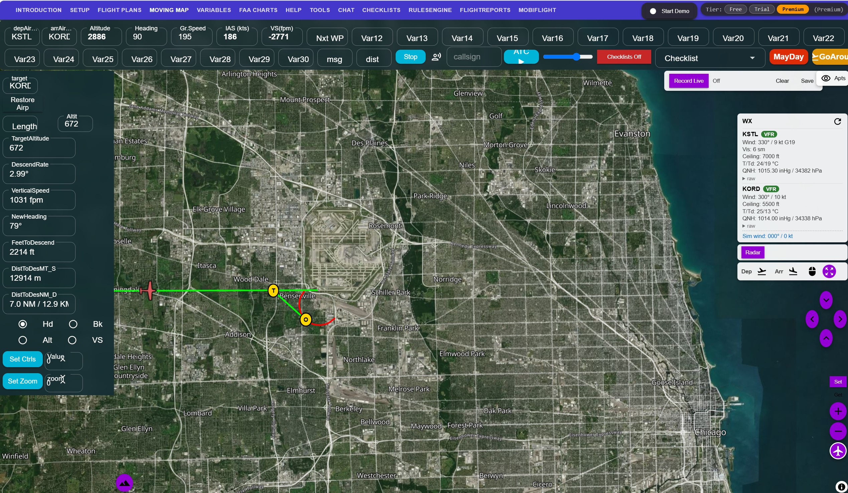Viewport: 848px width, 493px height.
Task: Click the callsign input field
Action: coord(474,57)
